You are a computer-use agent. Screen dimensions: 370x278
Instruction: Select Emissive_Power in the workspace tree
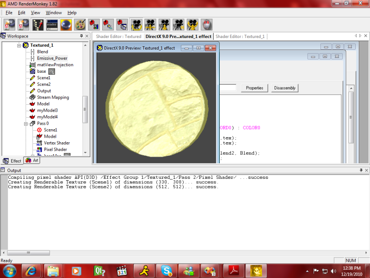coord(52,58)
